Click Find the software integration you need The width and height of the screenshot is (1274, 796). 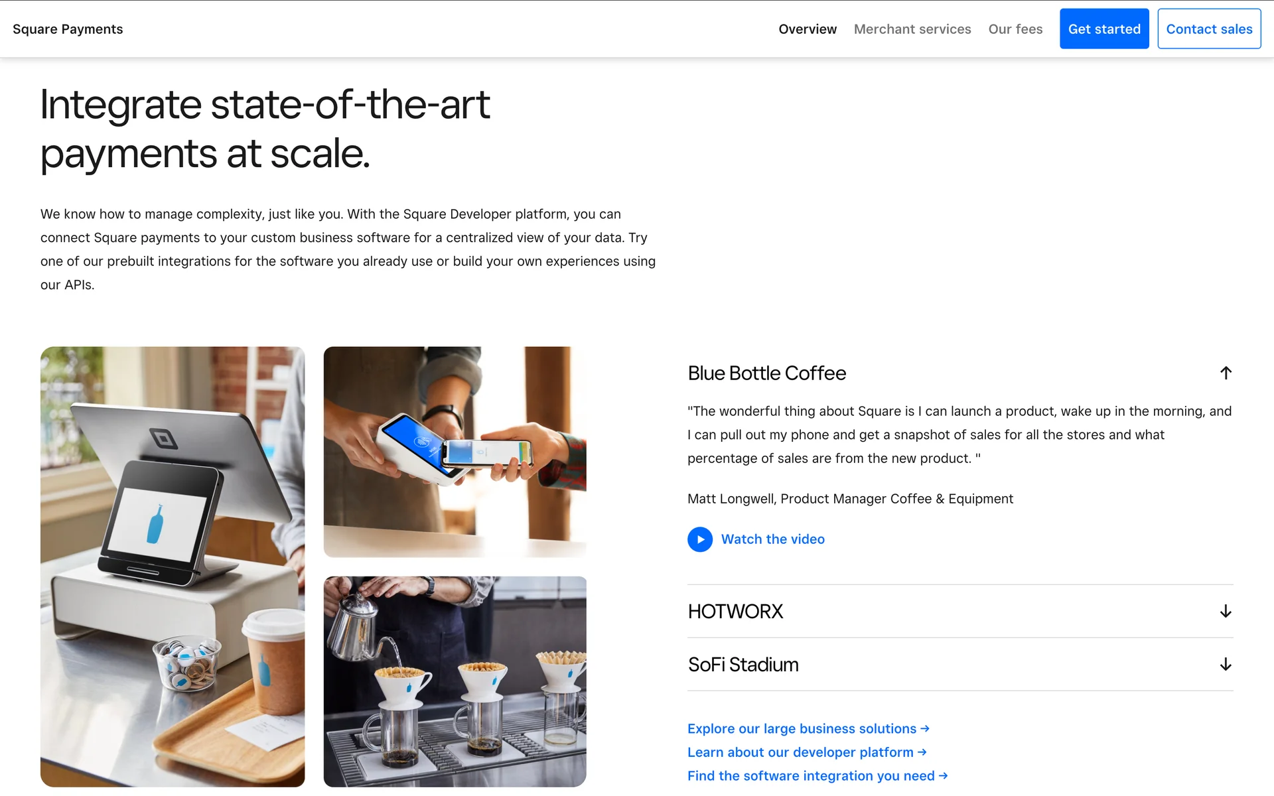(x=817, y=775)
